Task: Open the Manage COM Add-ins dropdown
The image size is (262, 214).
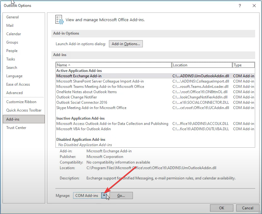Action: click(104, 195)
